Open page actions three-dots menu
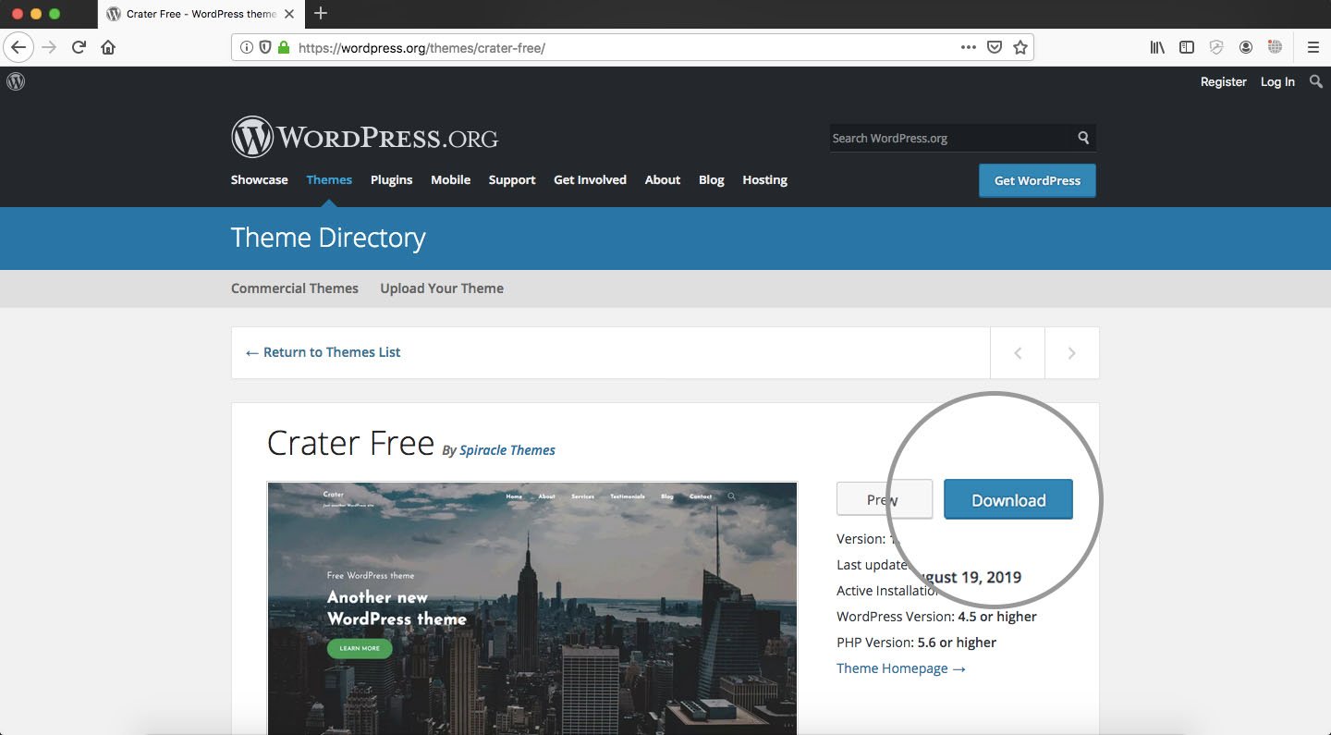This screenshot has width=1331, height=735. pyautogui.click(x=969, y=47)
